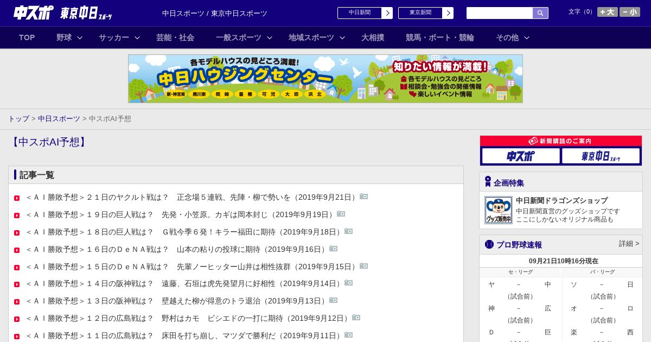Click camera icon beside 12日の広島戦 article
651x342 pixels.
coord(356,318)
